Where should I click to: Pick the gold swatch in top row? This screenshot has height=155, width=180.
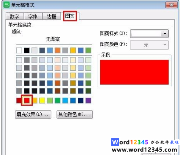click(73, 50)
